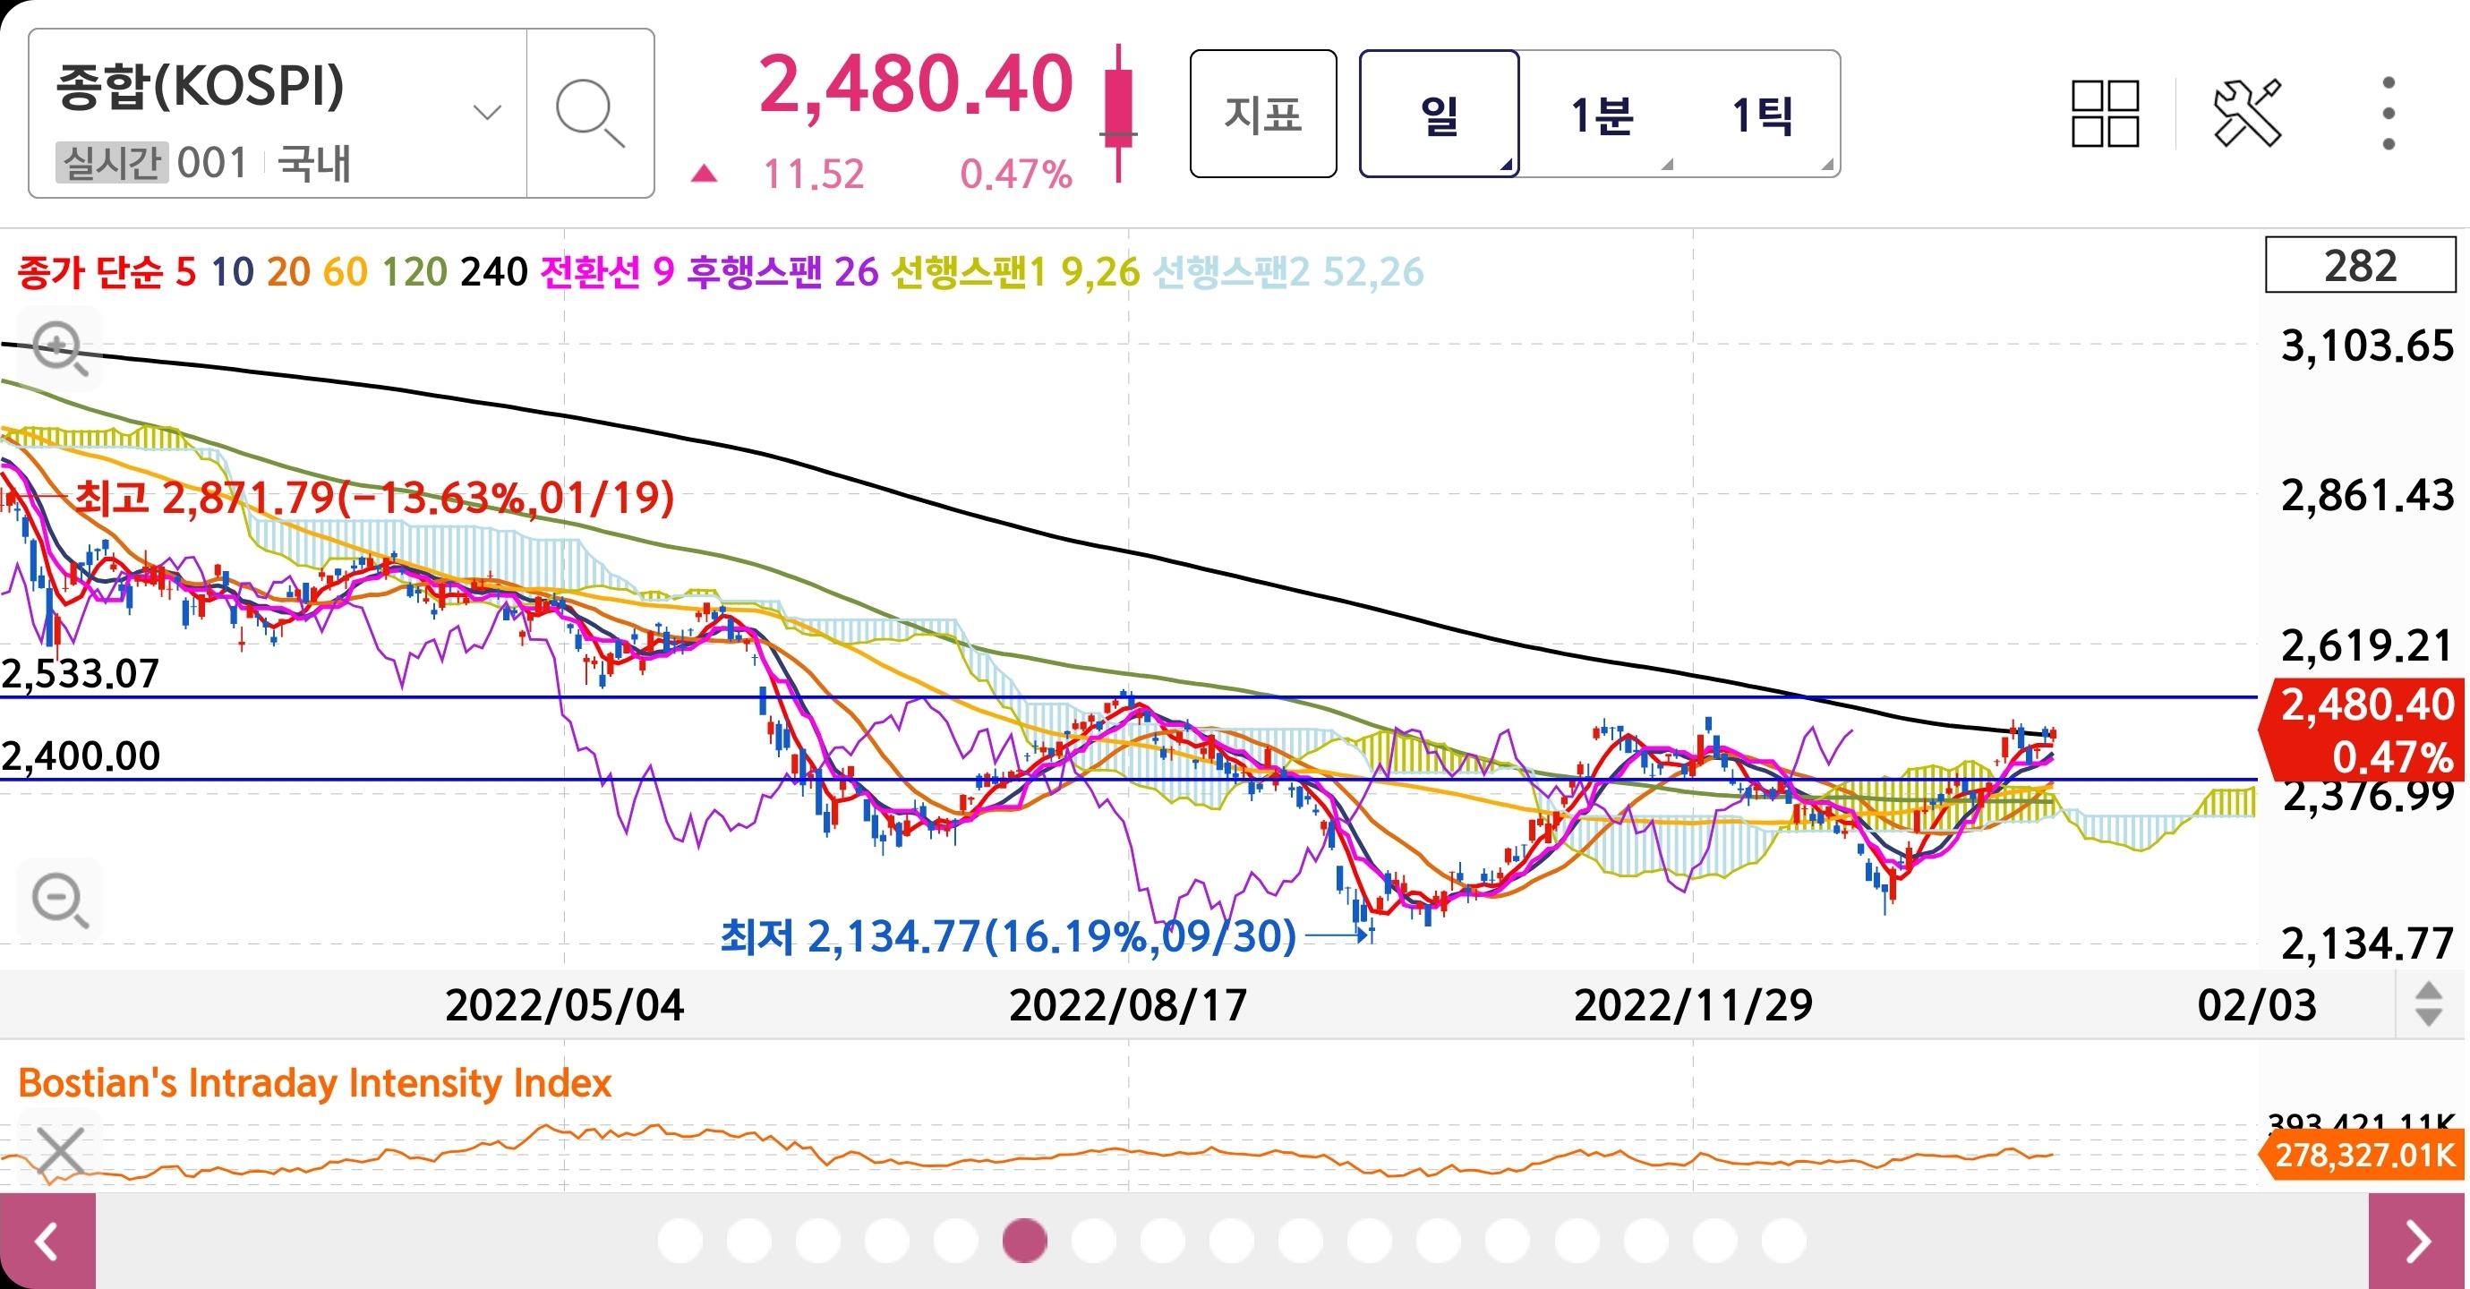Zoom out of the chart

59,900
